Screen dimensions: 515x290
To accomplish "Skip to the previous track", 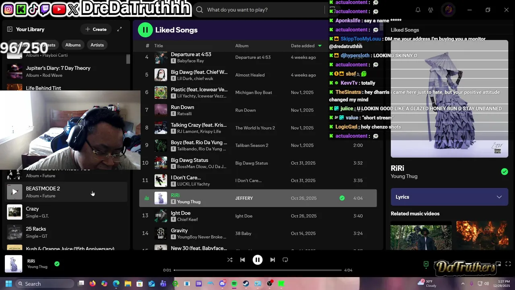I will pos(243,260).
